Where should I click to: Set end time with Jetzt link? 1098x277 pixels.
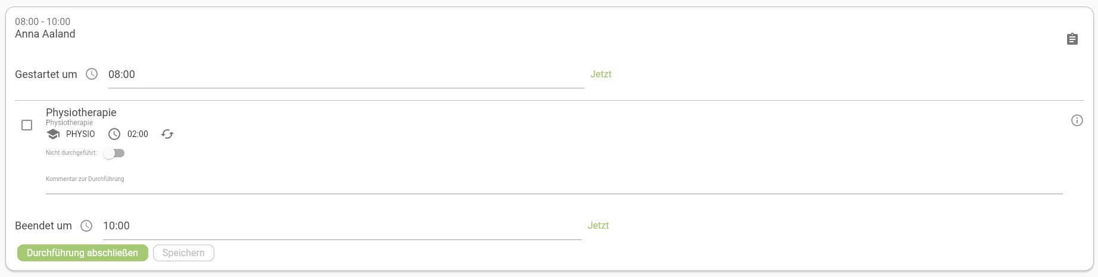(x=598, y=226)
